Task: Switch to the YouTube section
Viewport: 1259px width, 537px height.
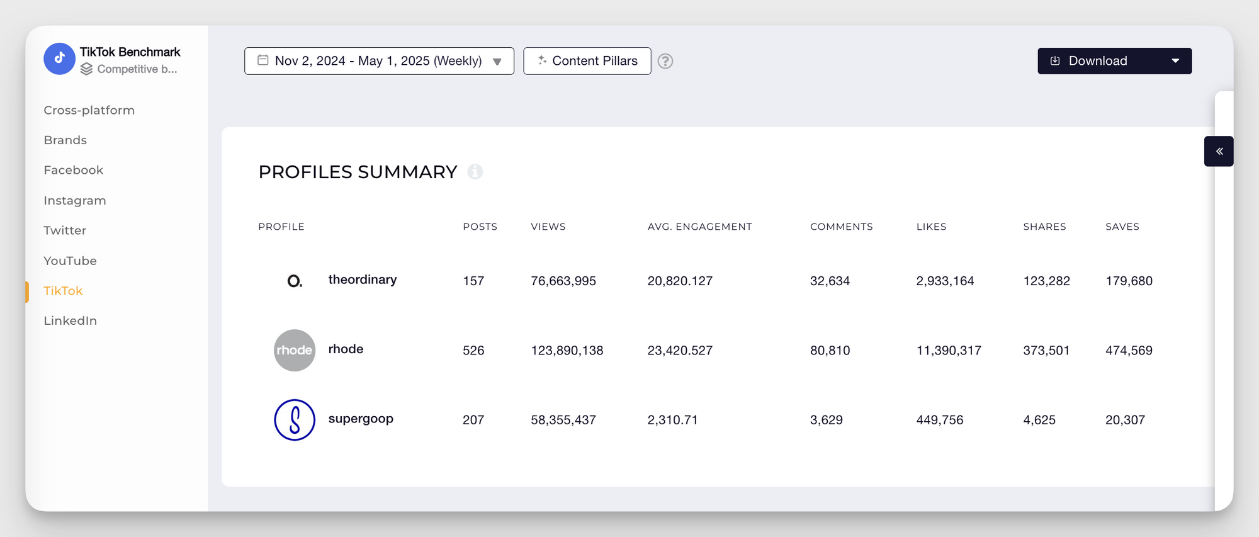Action: coord(71,261)
